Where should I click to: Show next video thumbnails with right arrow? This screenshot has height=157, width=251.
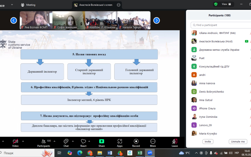(x=157, y=20)
